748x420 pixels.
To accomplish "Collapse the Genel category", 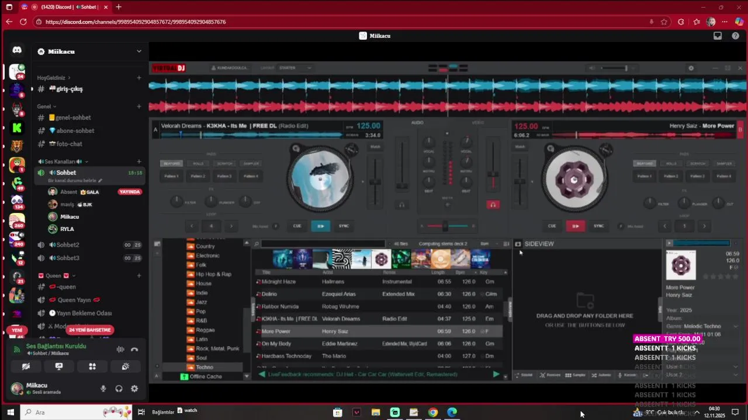I will pos(47,107).
